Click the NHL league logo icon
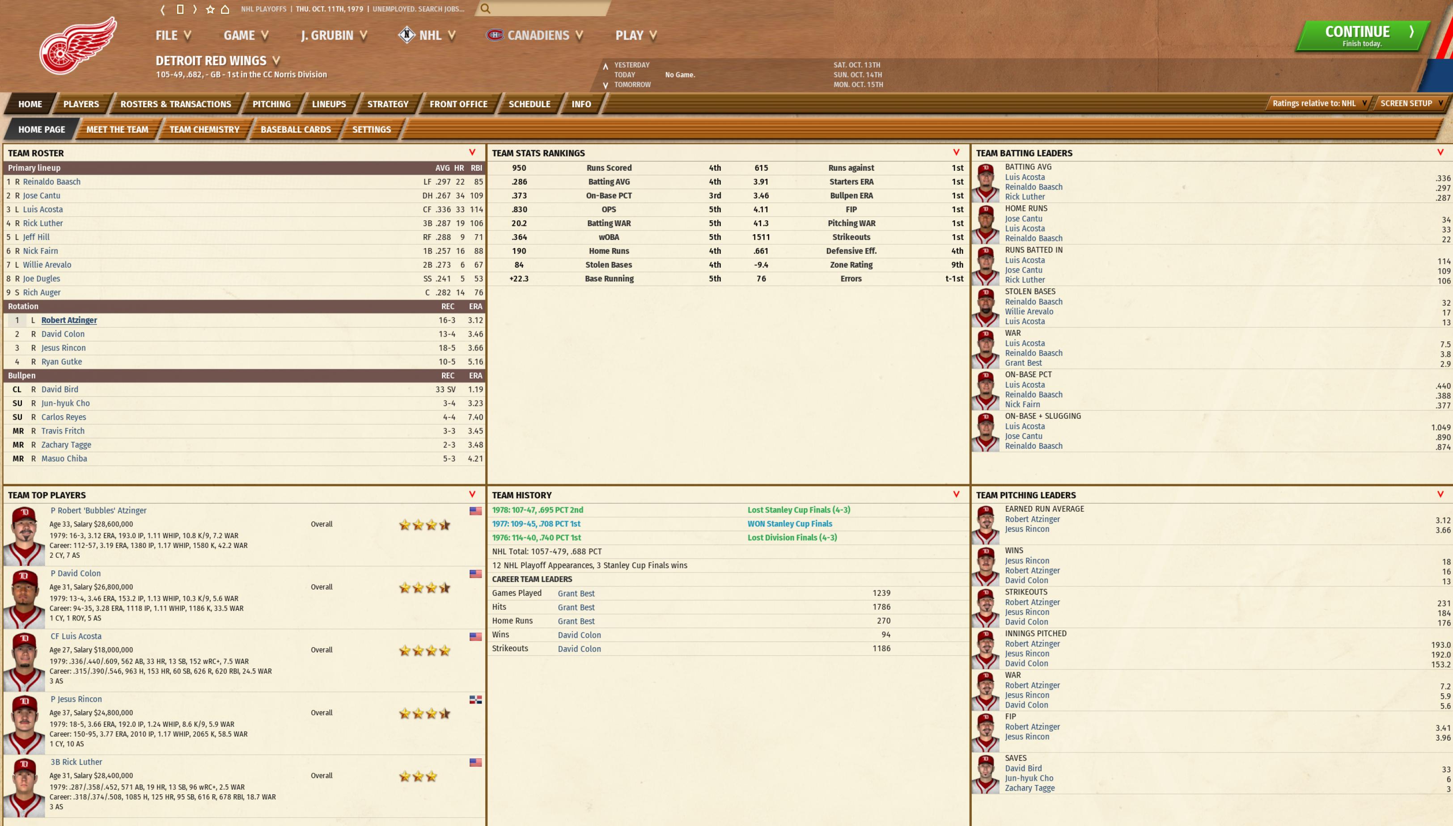 click(407, 34)
